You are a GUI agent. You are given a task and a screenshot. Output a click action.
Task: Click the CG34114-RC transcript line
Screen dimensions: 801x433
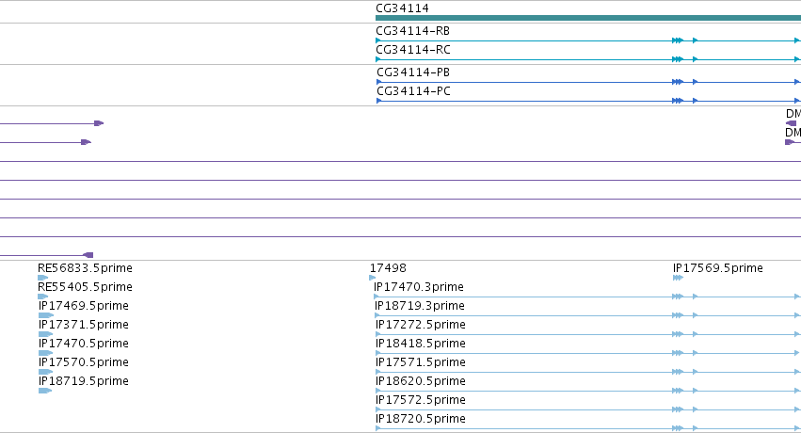point(588,59)
